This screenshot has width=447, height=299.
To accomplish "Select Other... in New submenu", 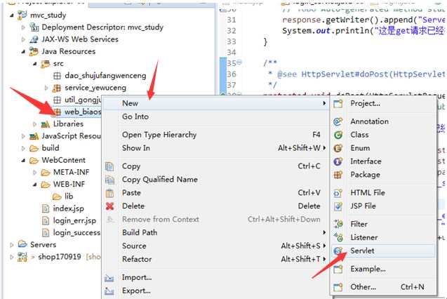I will coord(383,287).
